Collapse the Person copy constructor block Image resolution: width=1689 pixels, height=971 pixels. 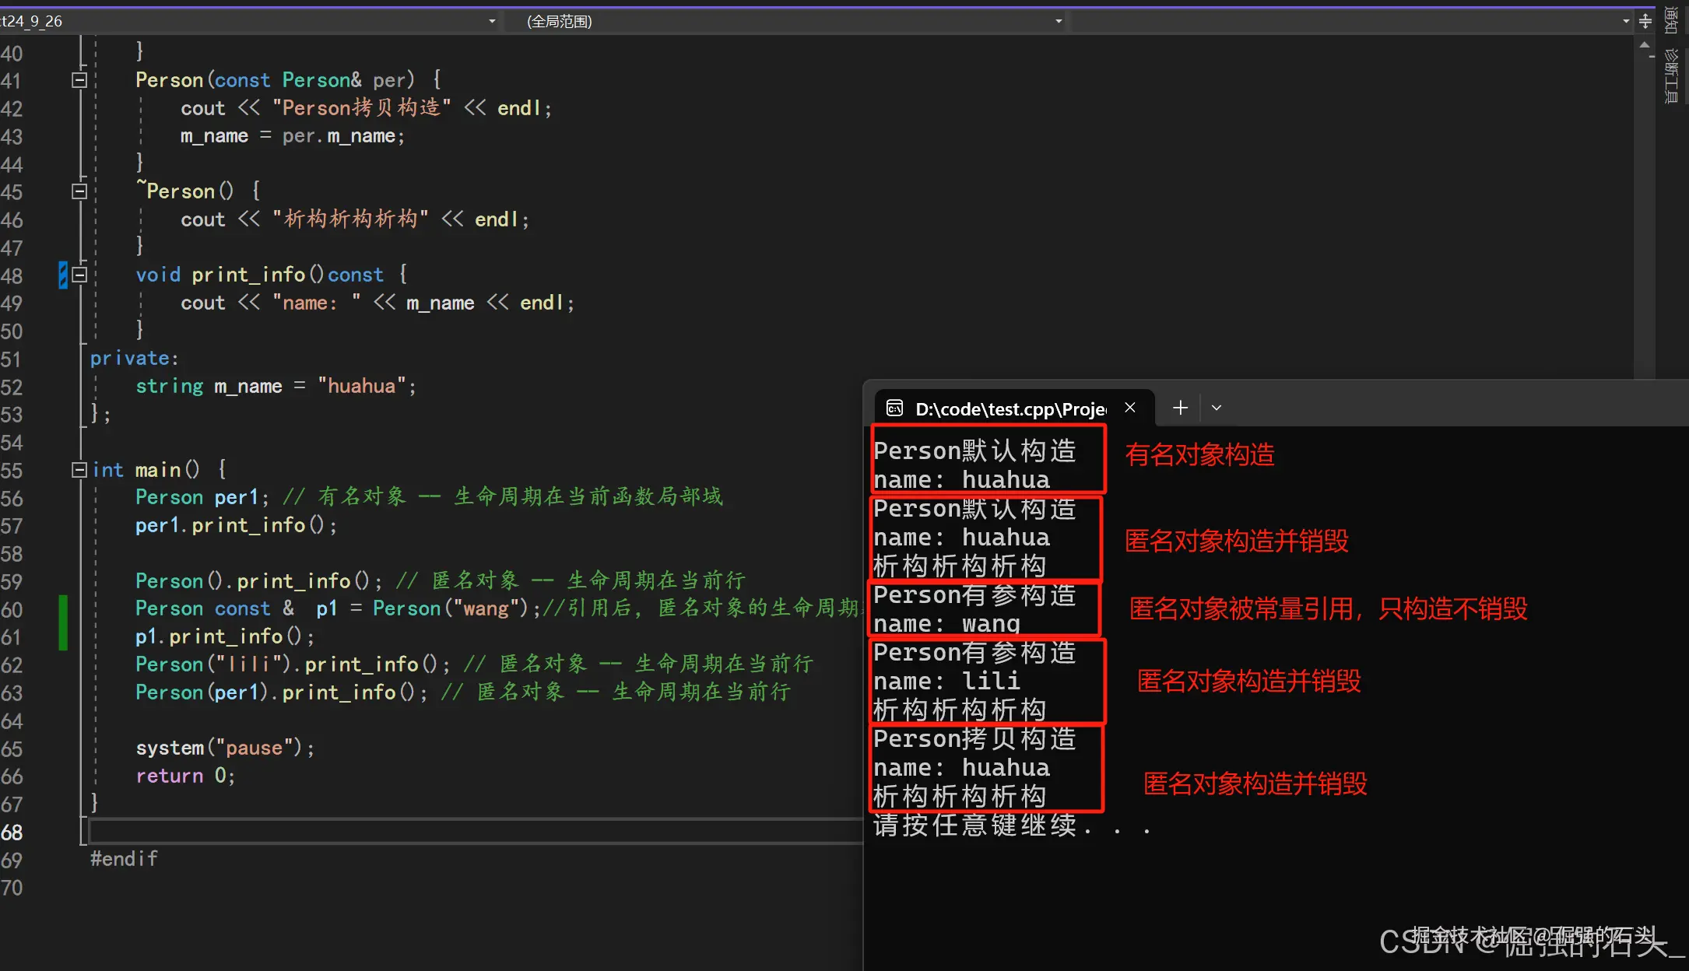click(x=79, y=80)
